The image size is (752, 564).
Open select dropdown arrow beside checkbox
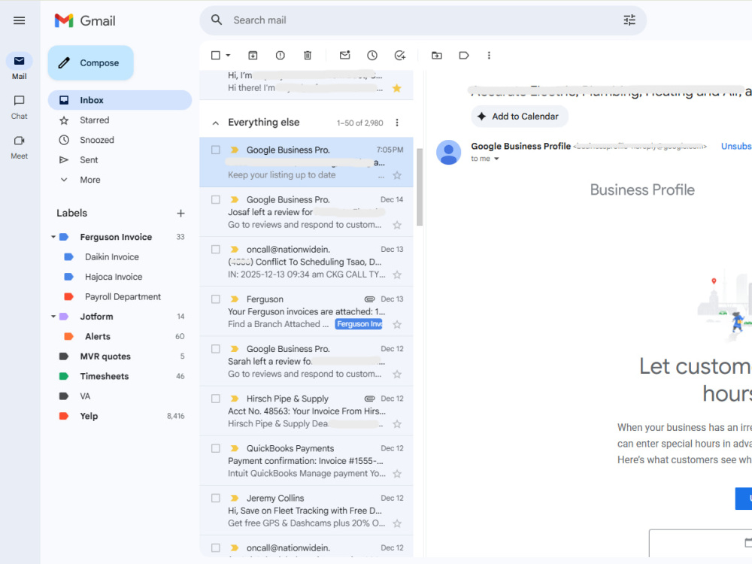coord(229,56)
